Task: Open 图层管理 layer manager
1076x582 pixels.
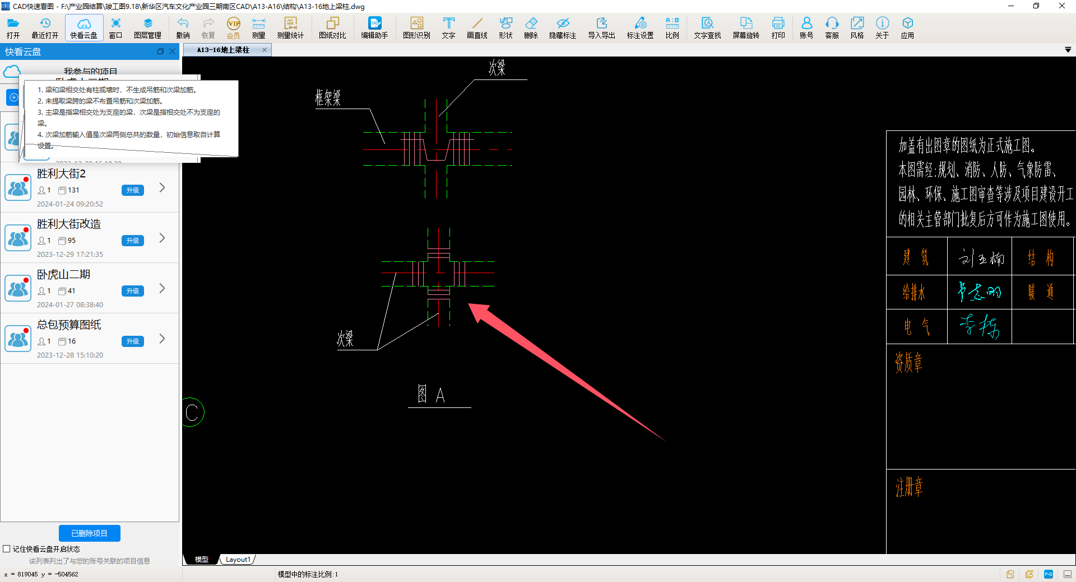Action: pos(147,28)
